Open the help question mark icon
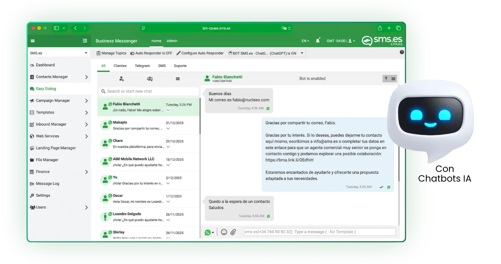The width and height of the screenshot is (501, 264). click(x=402, y=52)
